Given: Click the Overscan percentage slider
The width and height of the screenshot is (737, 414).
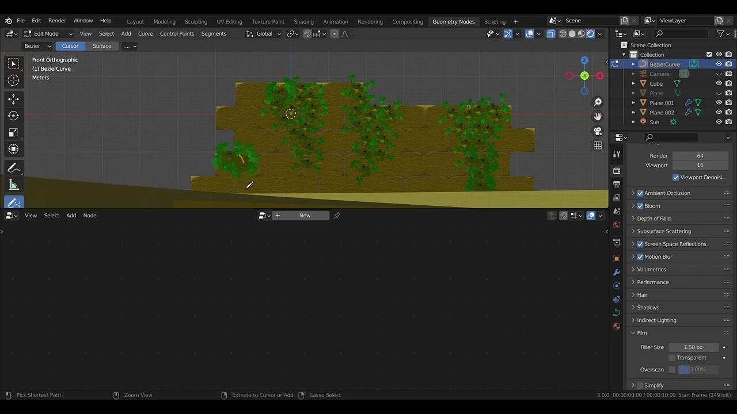Looking at the screenshot, I should pos(700,369).
